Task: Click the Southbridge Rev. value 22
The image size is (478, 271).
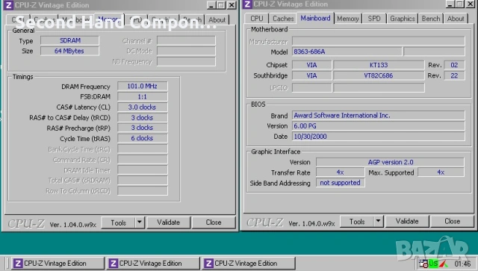Action: (454, 75)
